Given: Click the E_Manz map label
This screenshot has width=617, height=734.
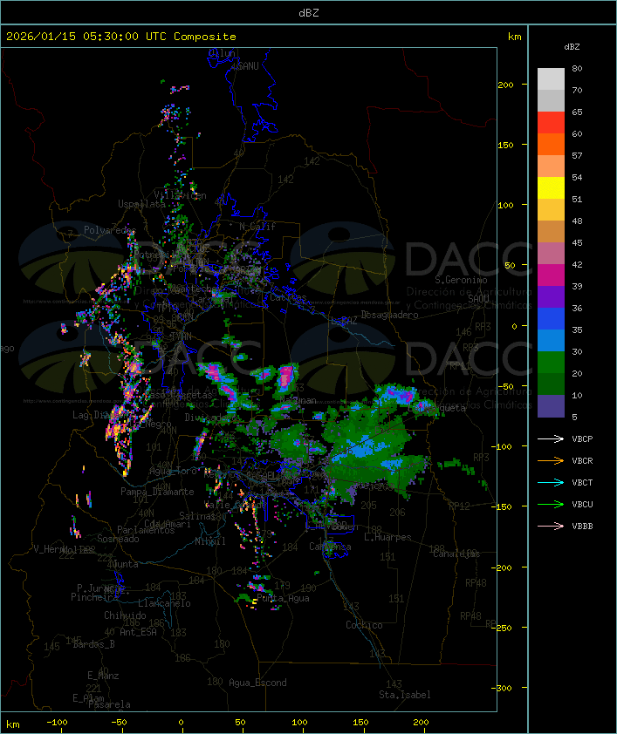Looking at the screenshot, I should (103, 676).
